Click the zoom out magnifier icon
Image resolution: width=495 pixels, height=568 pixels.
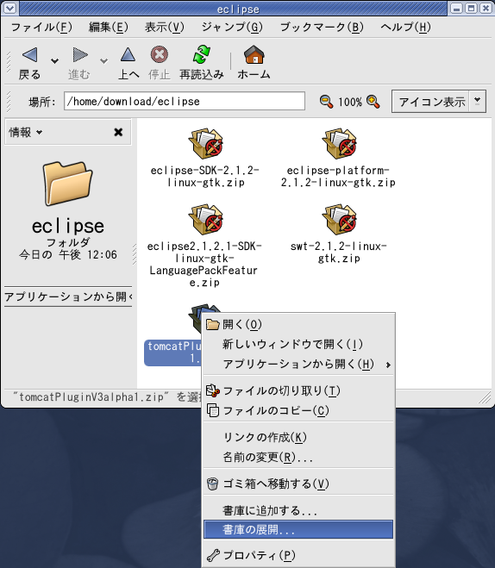pyautogui.click(x=326, y=102)
